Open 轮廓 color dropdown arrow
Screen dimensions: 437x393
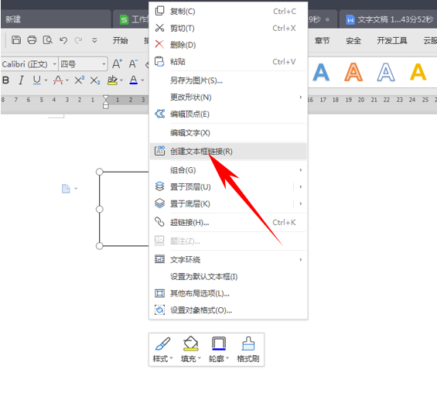[227, 358]
